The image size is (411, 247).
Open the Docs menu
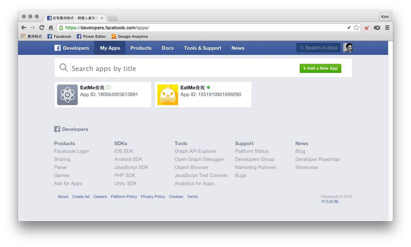tap(168, 48)
